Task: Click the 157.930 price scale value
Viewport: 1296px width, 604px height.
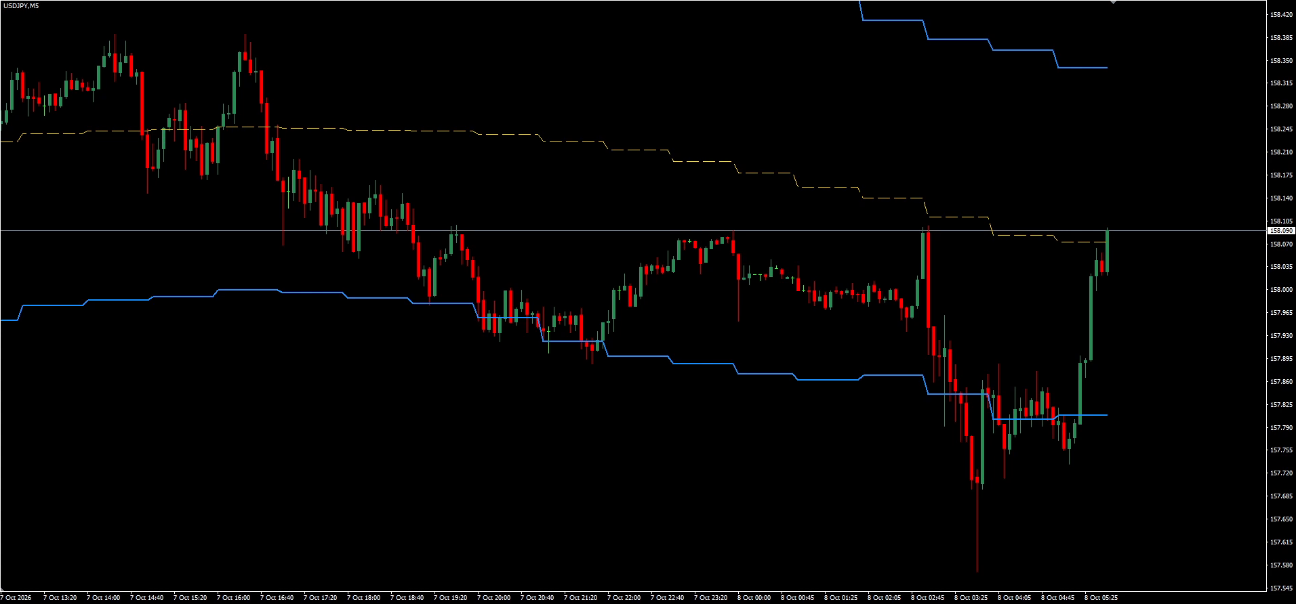Action: (1280, 336)
